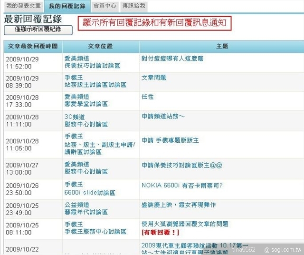The image size is (304, 255).
Task: Open the 戀愛學堂討論區 board link
Action: pyautogui.click(x=86, y=104)
